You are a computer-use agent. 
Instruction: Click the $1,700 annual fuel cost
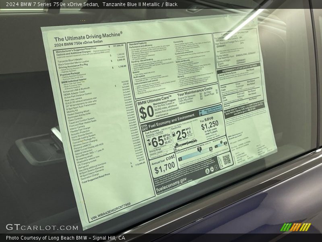(x=165, y=168)
